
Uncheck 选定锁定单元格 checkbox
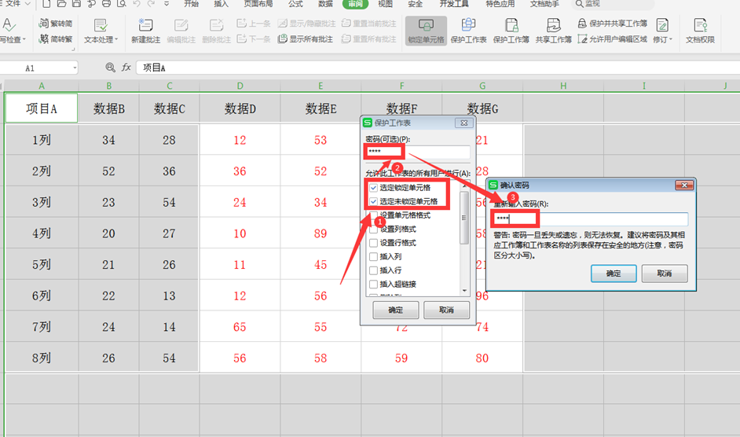[x=373, y=188]
